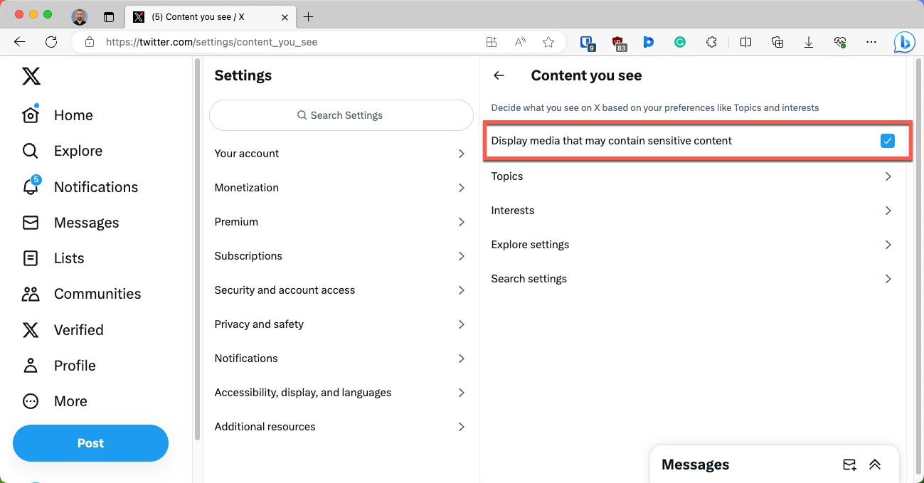
Task: Check your X Notifications
Action: pyautogui.click(x=95, y=186)
